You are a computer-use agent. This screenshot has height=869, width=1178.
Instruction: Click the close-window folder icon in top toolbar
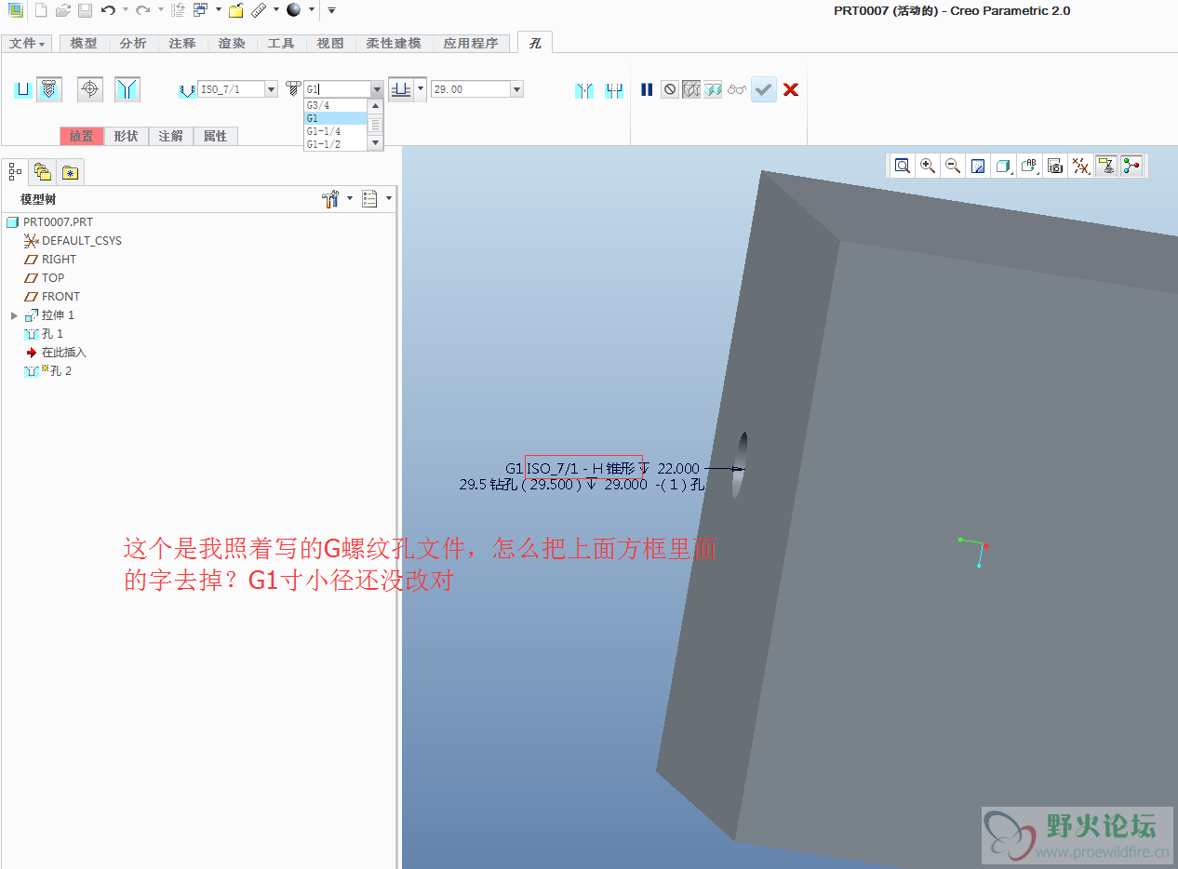point(236,10)
